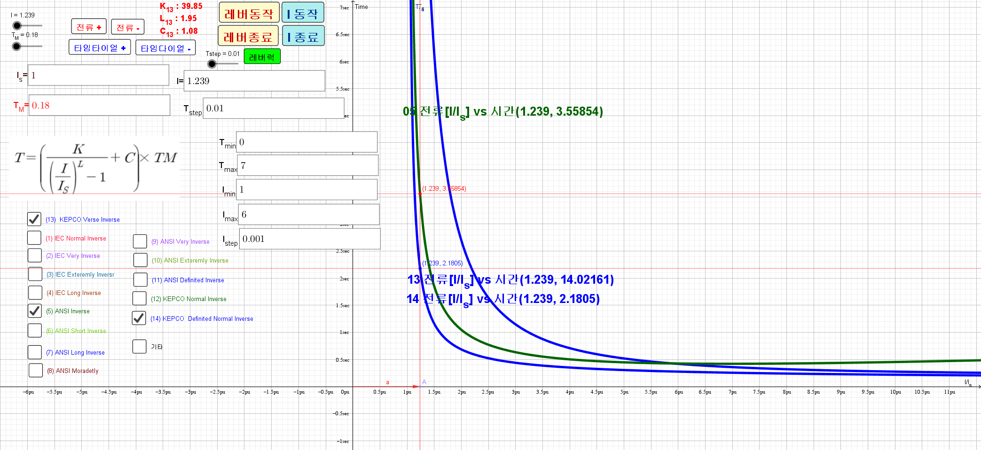Uncheck (14) KEPCO Definited Normal Inverse
This screenshot has width=981, height=450.
coord(139,318)
